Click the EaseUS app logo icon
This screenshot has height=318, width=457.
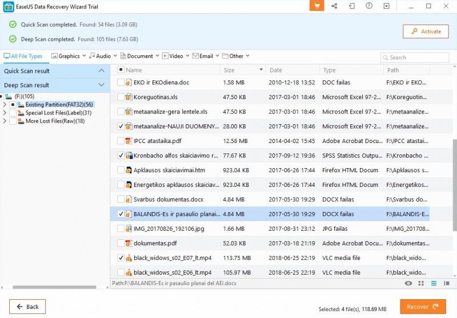[x=9, y=7]
